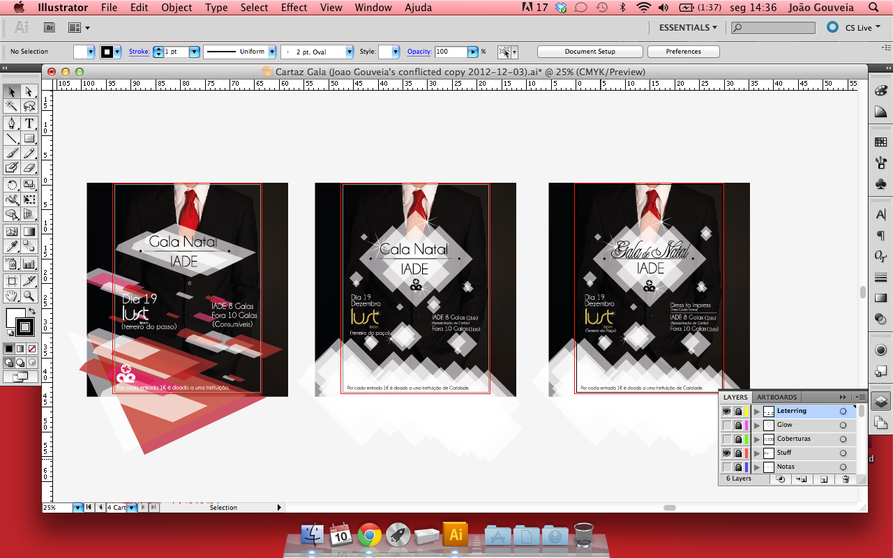The height and width of the screenshot is (558, 893).
Task: Select the Eyedropper tool
Action: [x=12, y=246]
